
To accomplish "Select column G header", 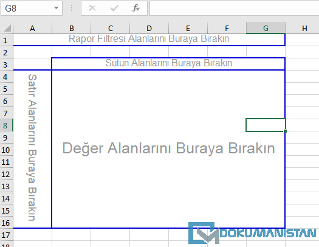I will pyautogui.click(x=266, y=28).
